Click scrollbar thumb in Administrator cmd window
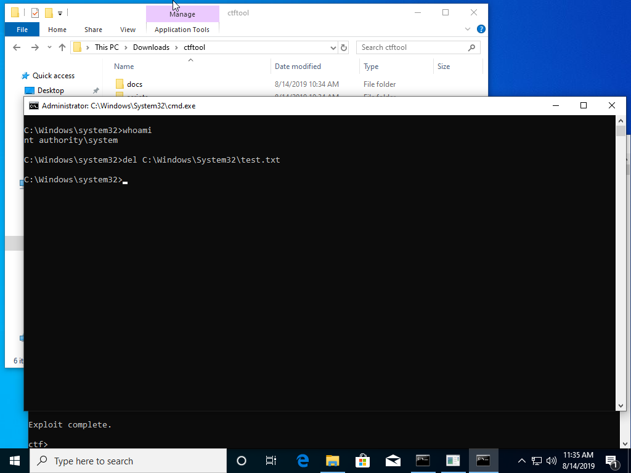 click(621, 131)
